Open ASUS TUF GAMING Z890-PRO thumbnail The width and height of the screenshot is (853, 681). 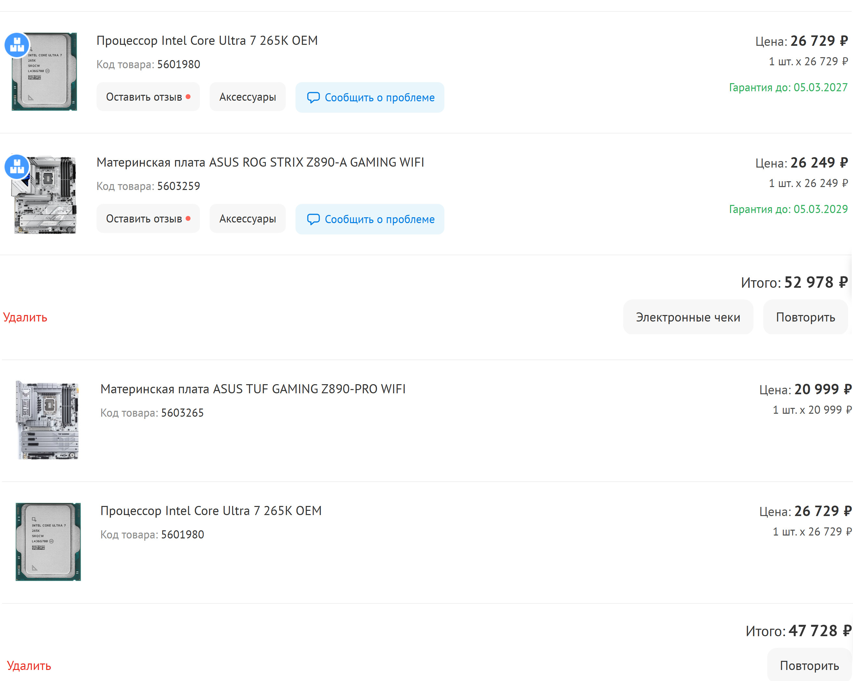[x=48, y=420]
